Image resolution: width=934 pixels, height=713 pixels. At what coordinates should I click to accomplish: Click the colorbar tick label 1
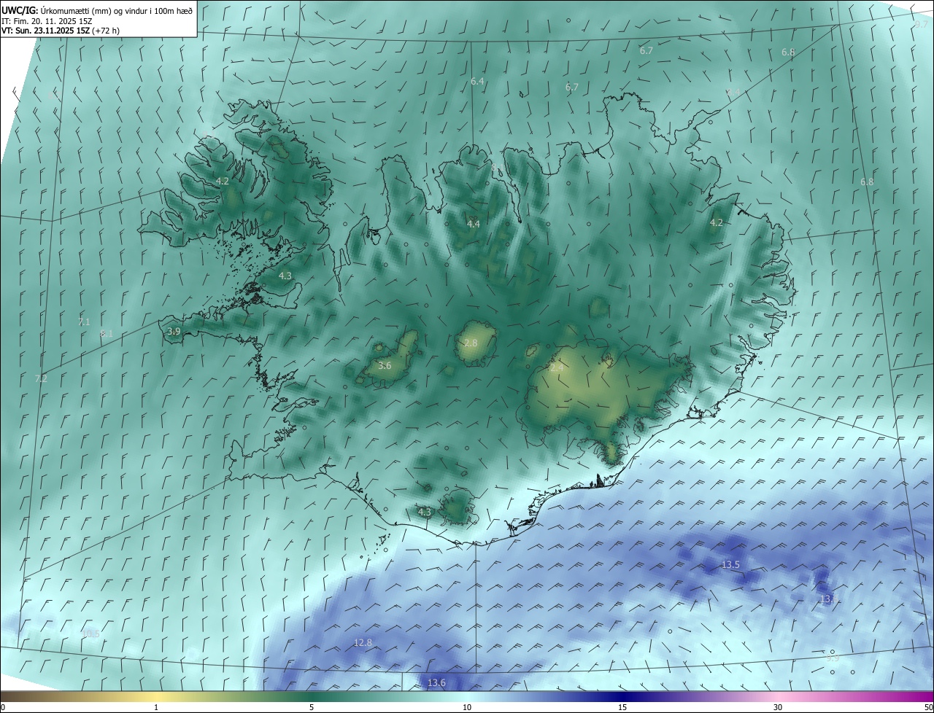(156, 707)
